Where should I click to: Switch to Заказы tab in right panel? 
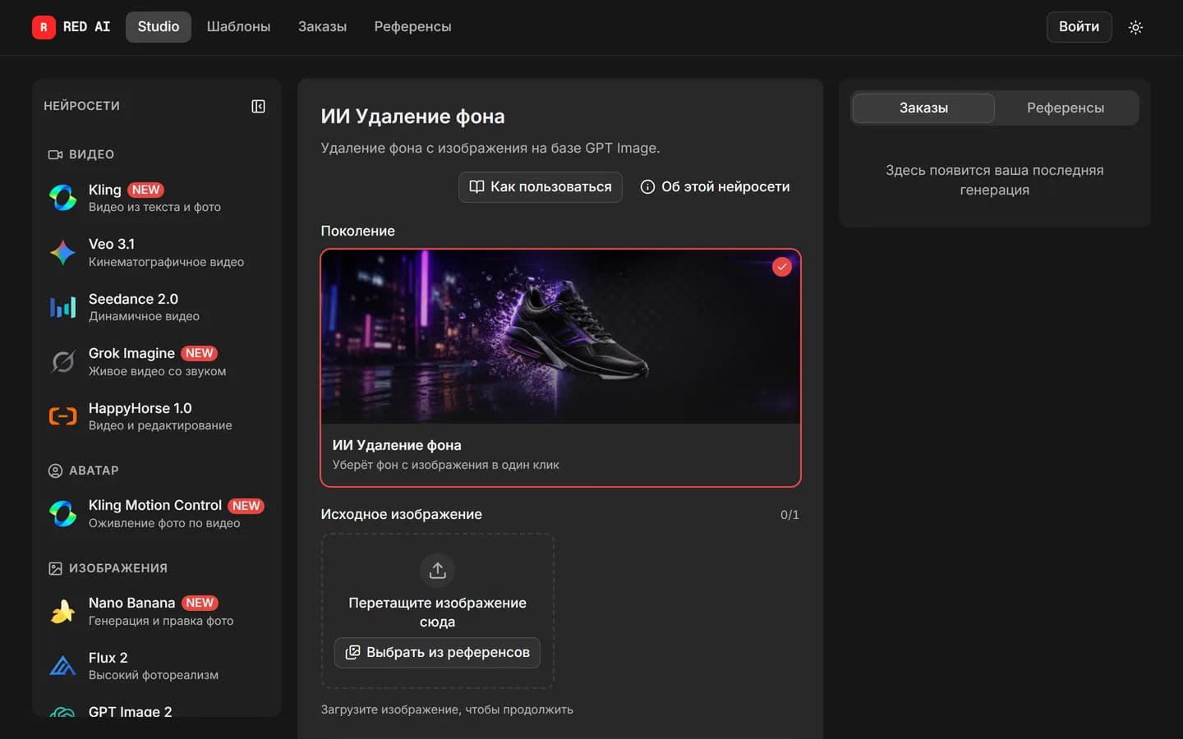[923, 108]
